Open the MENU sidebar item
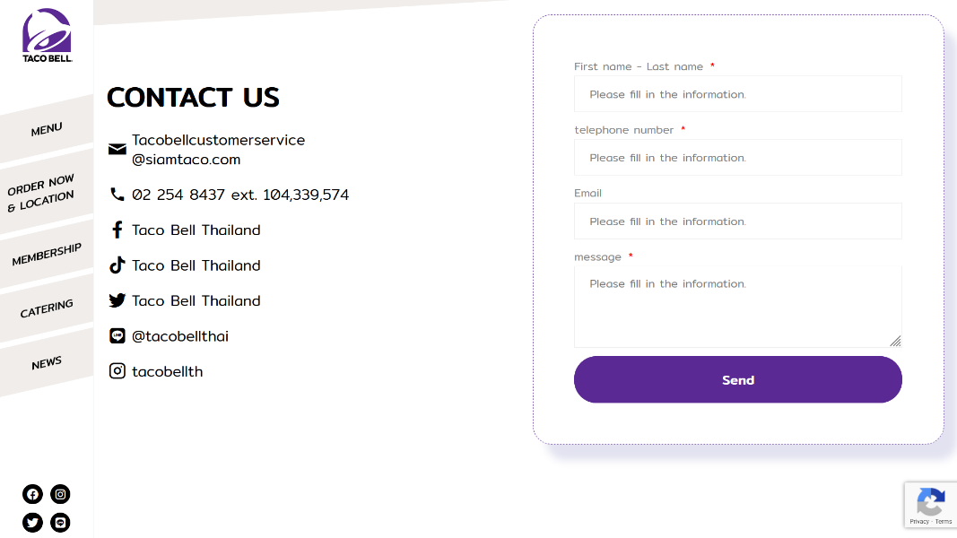957x538 pixels. [x=47, y=129]
